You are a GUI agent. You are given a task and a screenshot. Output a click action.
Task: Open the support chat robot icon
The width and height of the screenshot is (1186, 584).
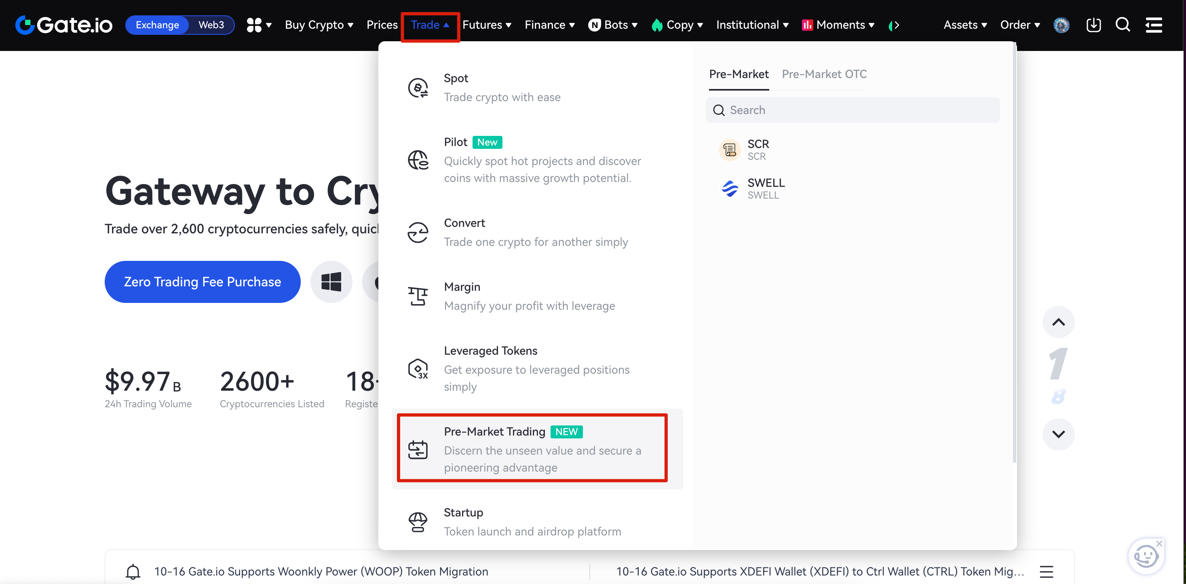coord(1146,556)
